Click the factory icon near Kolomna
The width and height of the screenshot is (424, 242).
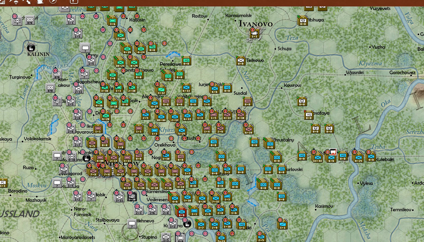187,224
